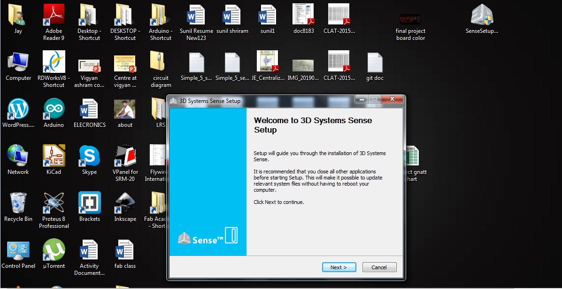Click Next in Sense Setup wizard

[339, 267]
